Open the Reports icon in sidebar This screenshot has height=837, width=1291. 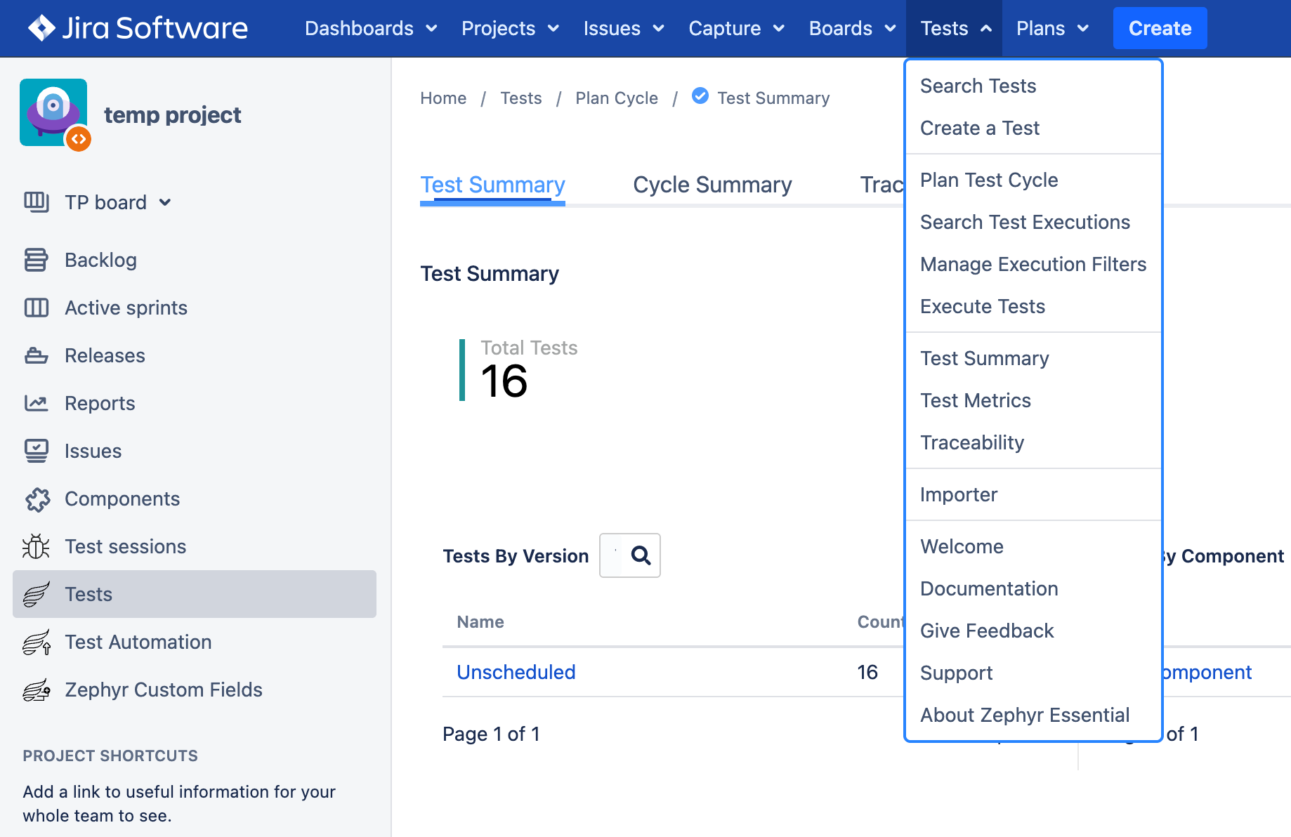pyautogui.click(x=36, y=402)
